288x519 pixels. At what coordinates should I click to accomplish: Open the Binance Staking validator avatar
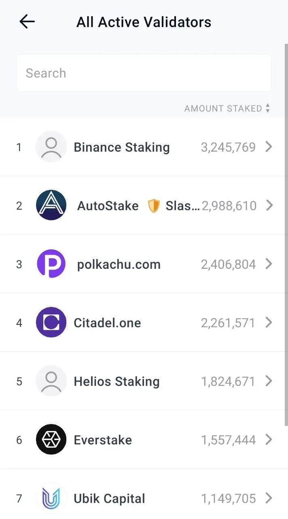click(x=51, y=147)
